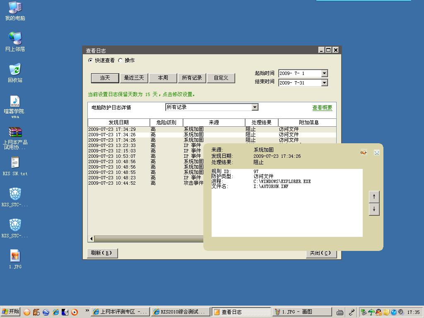Open the 查看概要 link

[322, 108]
